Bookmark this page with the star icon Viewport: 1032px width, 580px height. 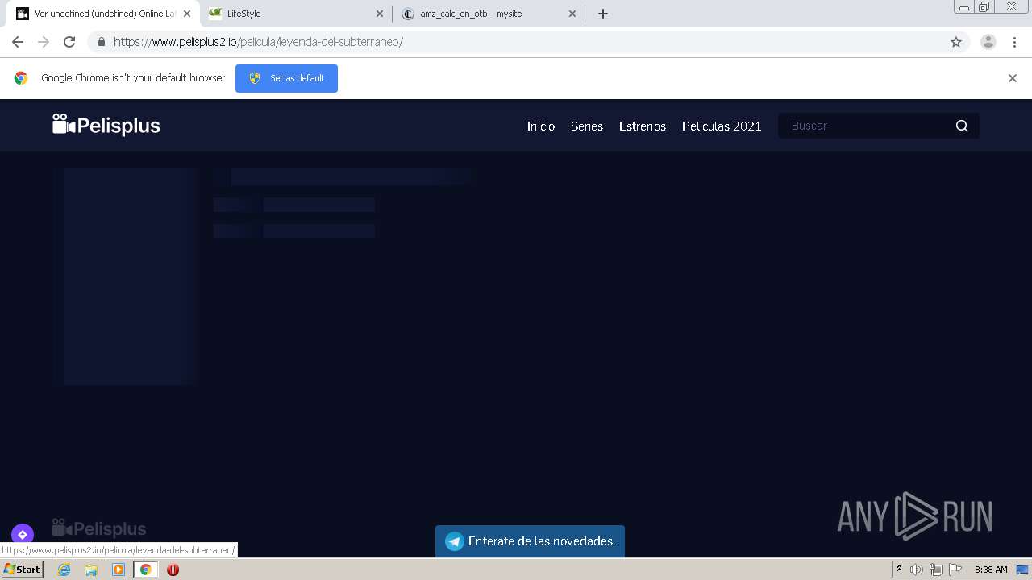[956, 42]
